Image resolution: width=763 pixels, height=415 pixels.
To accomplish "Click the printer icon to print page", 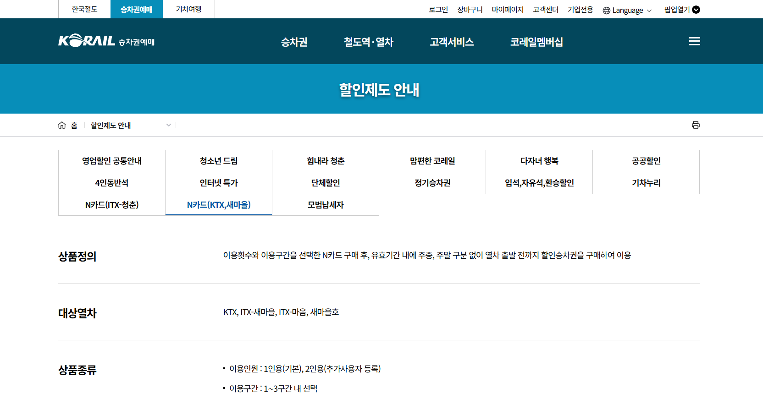I will (x=696, y=125).
